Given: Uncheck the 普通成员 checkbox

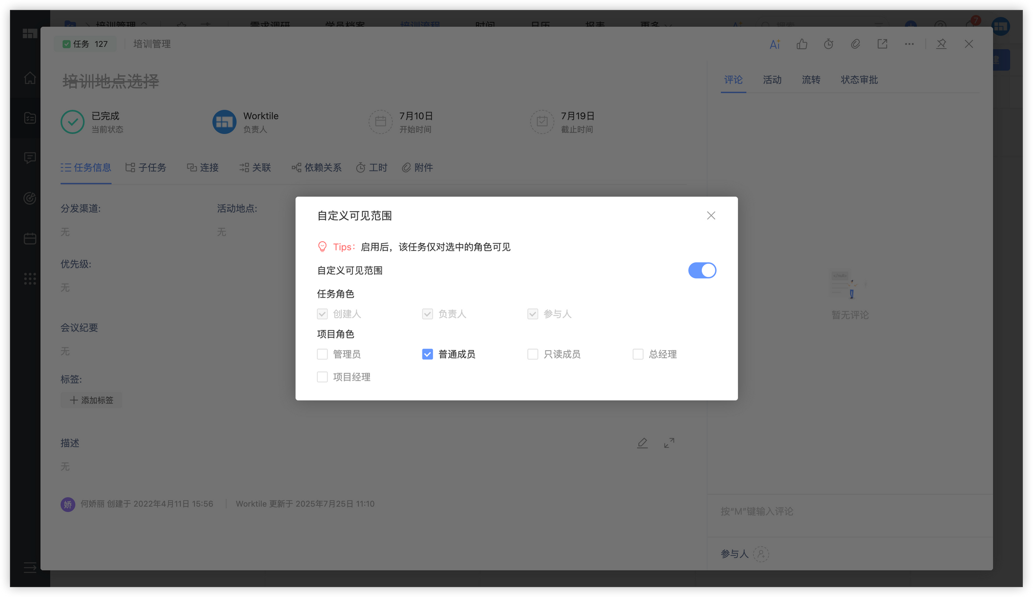Looking at the screenshot, I should (x=427, y=354).
